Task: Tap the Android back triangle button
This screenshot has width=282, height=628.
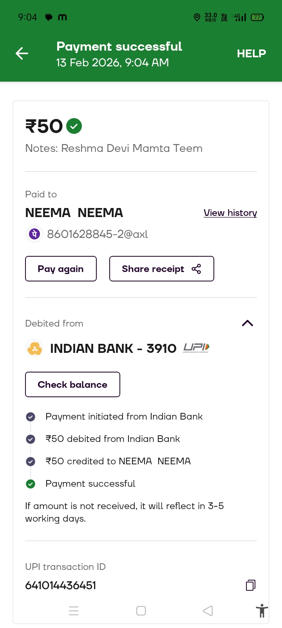Action: [x=208, y=611]
